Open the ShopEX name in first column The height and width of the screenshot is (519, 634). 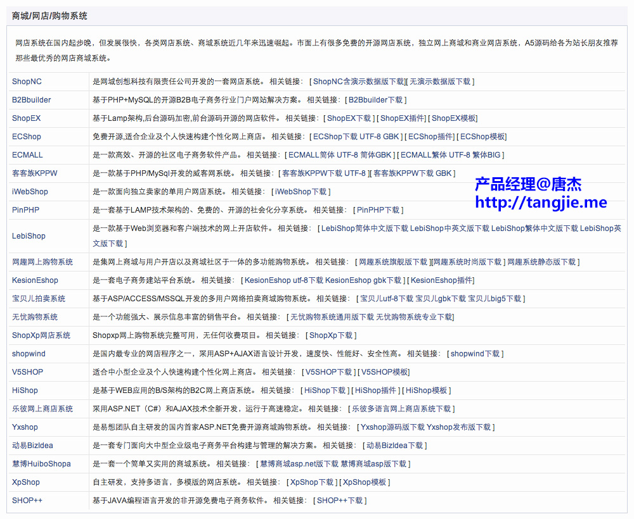click(26, 118)
